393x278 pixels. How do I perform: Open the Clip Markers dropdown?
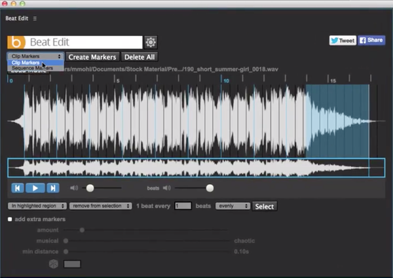[x=35, y=57]
